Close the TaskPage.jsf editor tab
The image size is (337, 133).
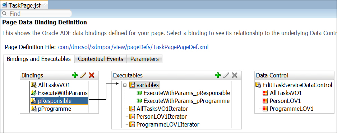click(x=45, y=5)
